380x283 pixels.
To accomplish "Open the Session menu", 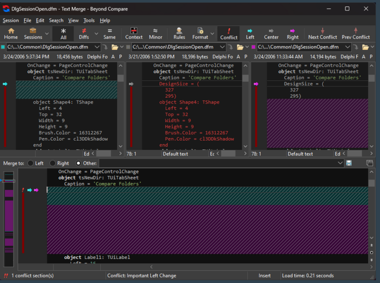I will pos(10,20).
